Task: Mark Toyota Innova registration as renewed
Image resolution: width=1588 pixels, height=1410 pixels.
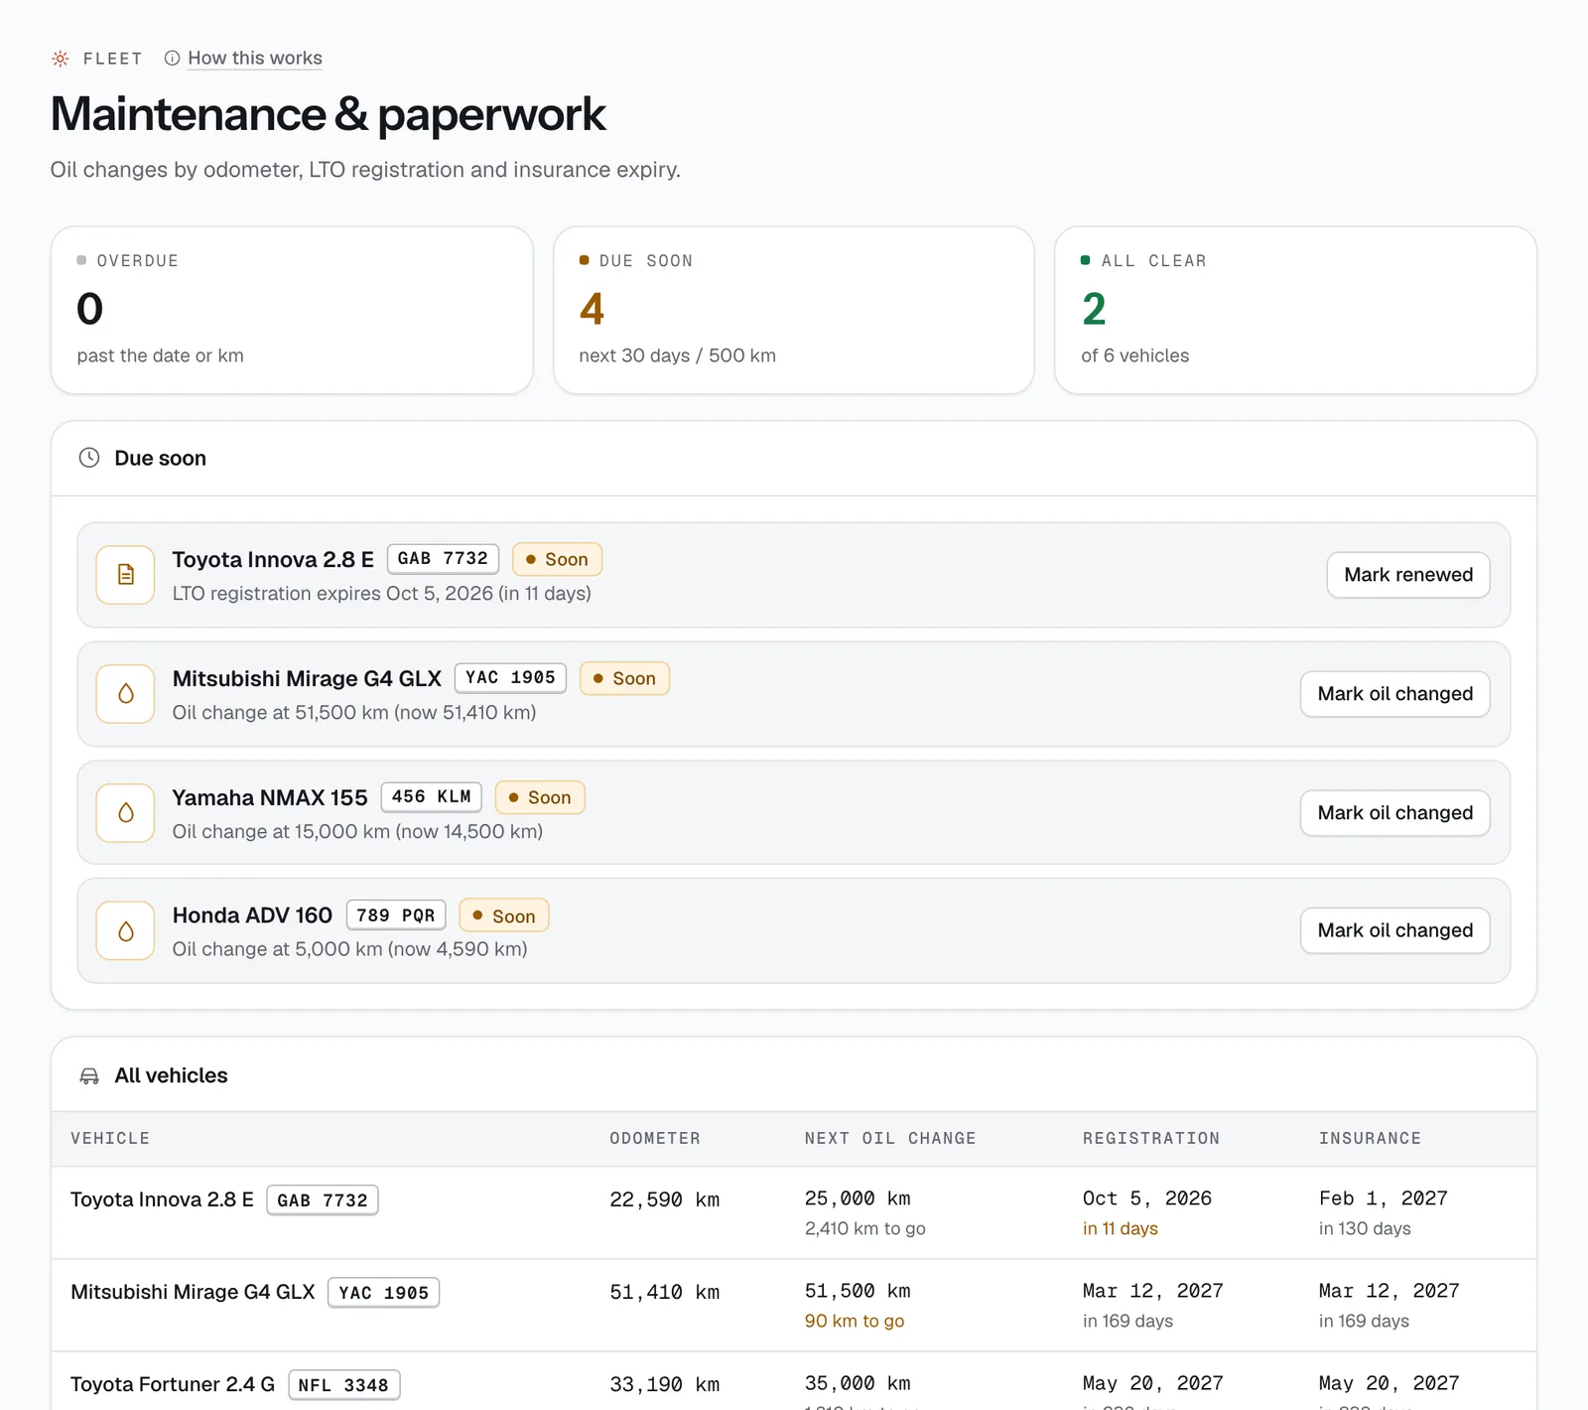Action: pos(1408,575)
